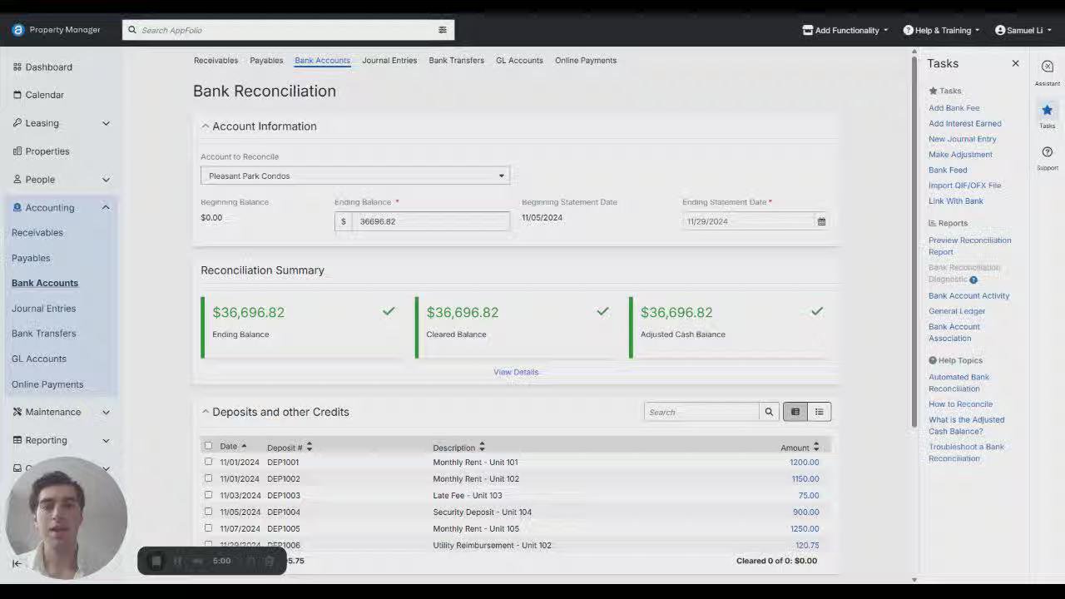The height and width of the screenshot is (599, 1065).
Task: Open the Preview Reconciliation Report link
Action: [x=970, y=246]
